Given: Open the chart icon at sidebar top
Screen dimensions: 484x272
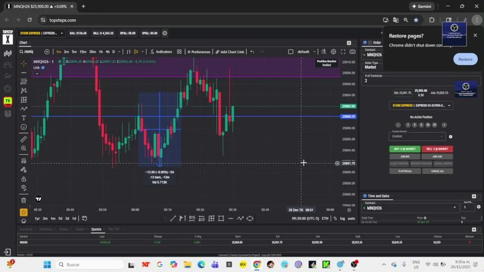Looking at the screenshot, I should click(8, 54).
